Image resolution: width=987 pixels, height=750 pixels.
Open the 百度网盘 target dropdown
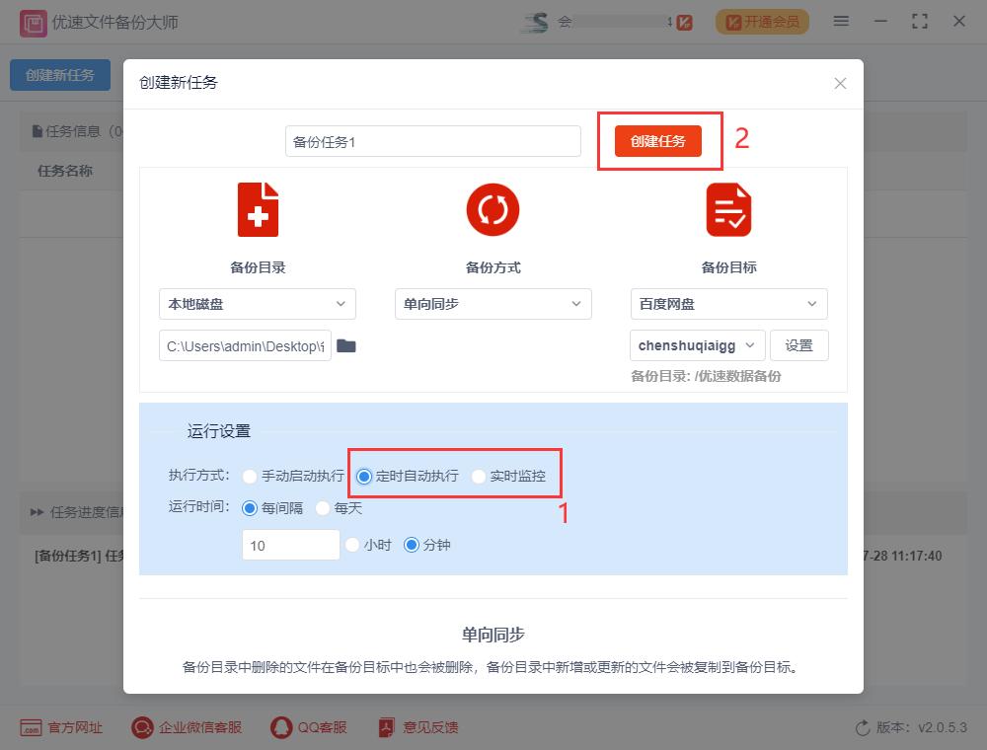pyautogui.click(x=728, y=304)
